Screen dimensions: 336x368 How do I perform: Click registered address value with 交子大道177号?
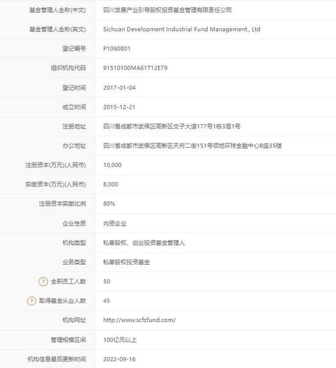tap(172, 127)
